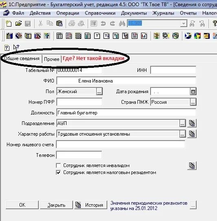Click the context help pointer icon
The image size is (217, 221).
click(16, 47)
